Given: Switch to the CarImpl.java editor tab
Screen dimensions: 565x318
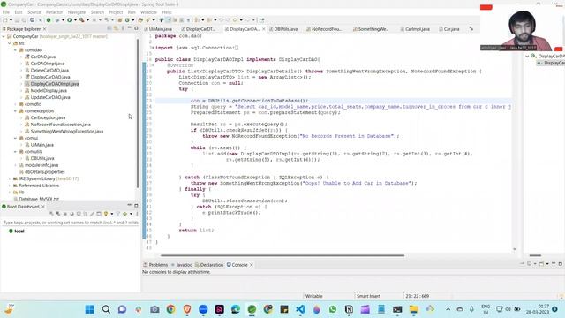Looking at the screenshot, I should click(415, 29).
